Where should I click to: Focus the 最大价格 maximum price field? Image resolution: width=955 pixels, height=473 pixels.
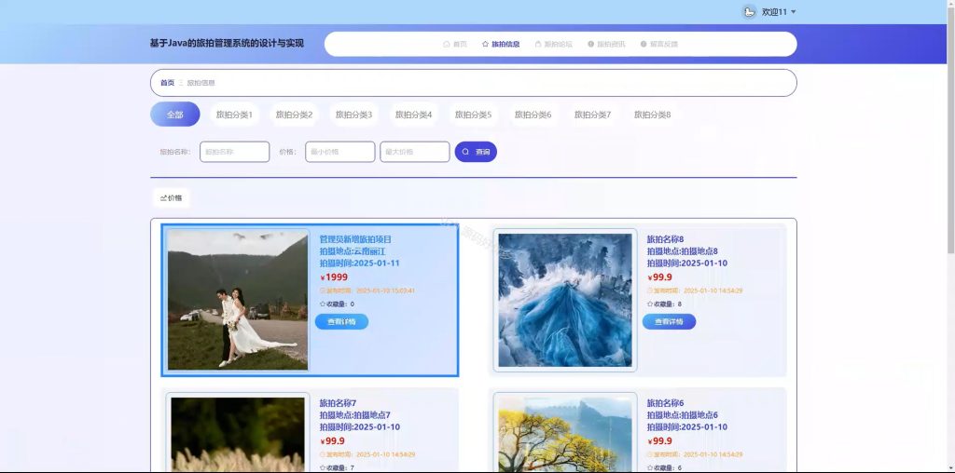pos(415,152)
